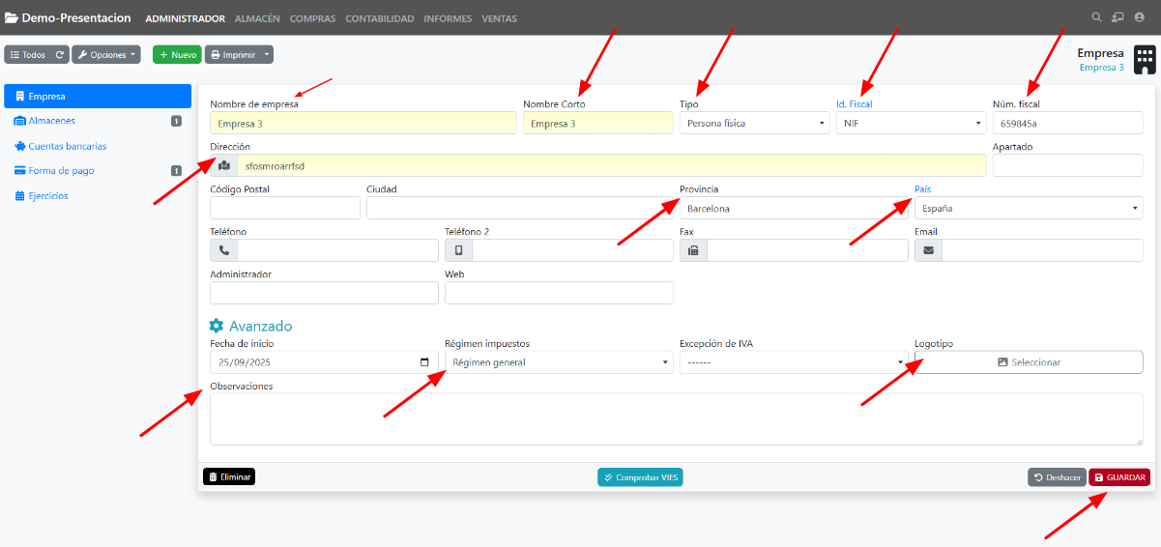Open the Opciones dropdown button

point(106,55)
